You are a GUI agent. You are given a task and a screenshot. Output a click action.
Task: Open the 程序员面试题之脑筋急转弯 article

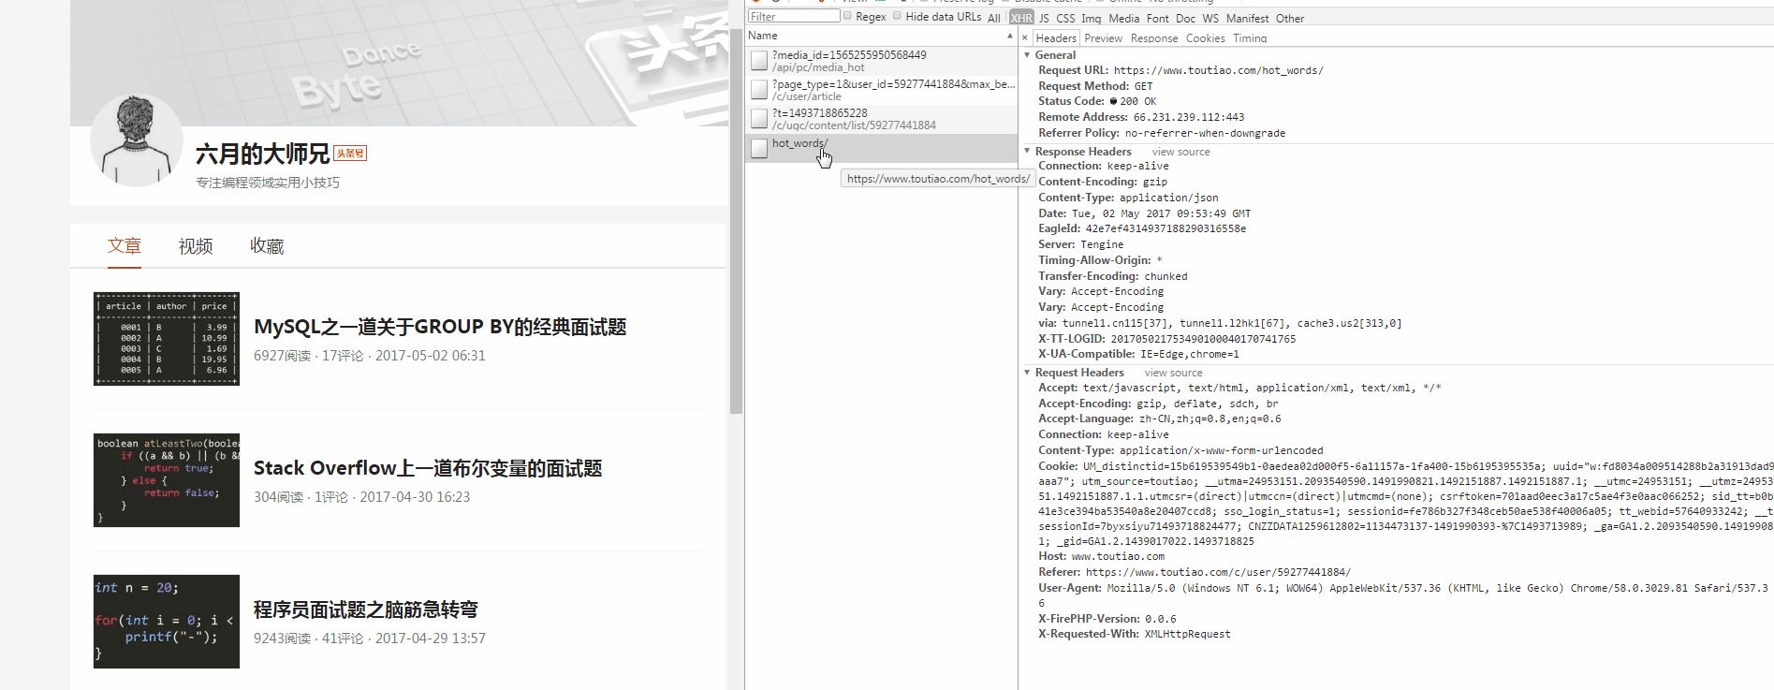[366, 609]
